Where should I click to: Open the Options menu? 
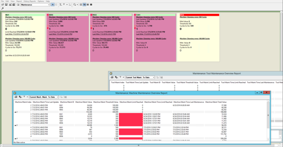41,1
